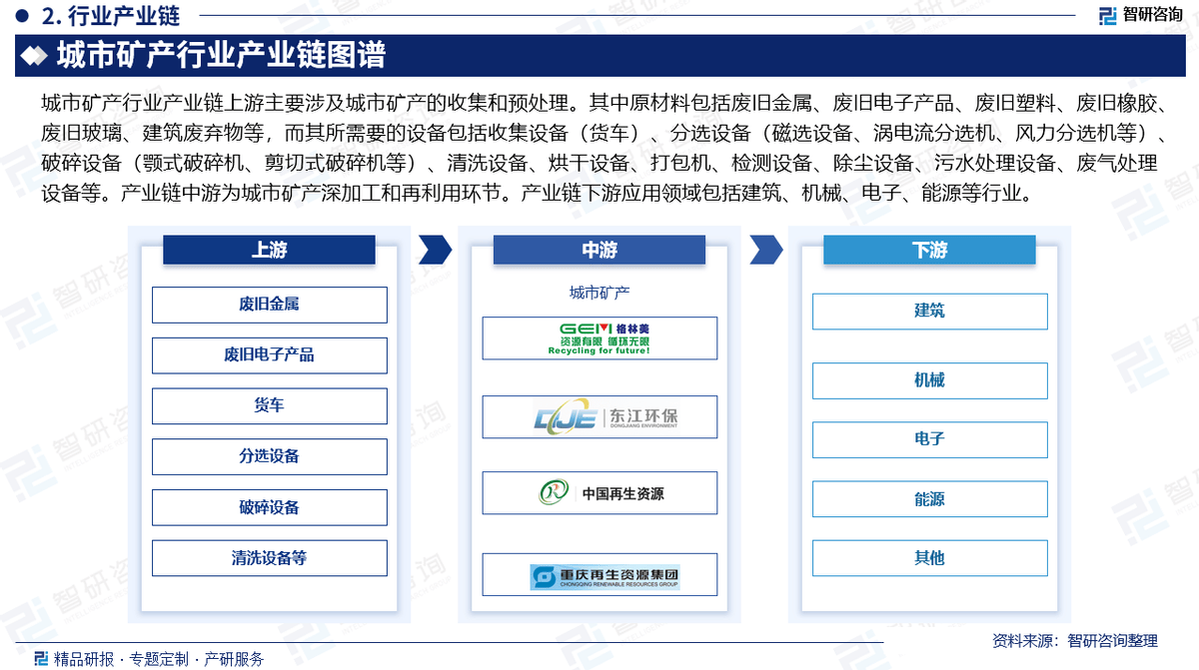
Task: Click the 破碎设备 box
Action: pyautogui.click(x=269, y=507)
